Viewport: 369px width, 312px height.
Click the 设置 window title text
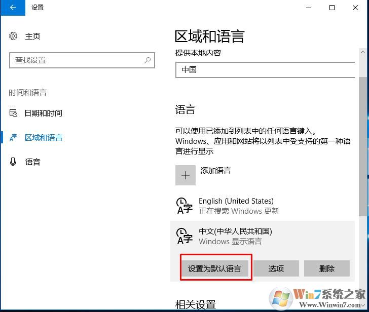38,8
